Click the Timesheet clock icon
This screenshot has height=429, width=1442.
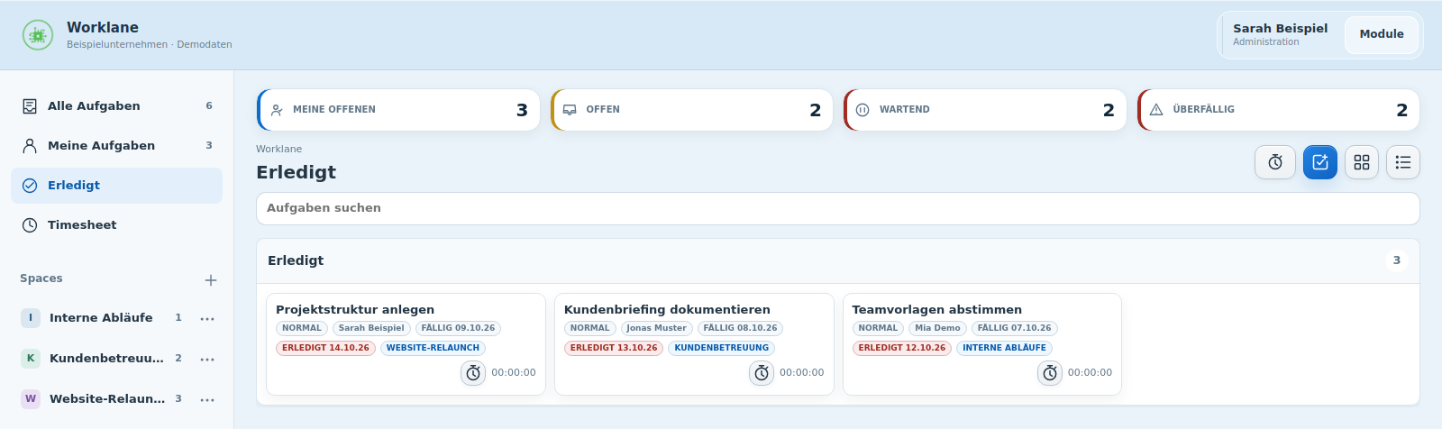[30, 225]
